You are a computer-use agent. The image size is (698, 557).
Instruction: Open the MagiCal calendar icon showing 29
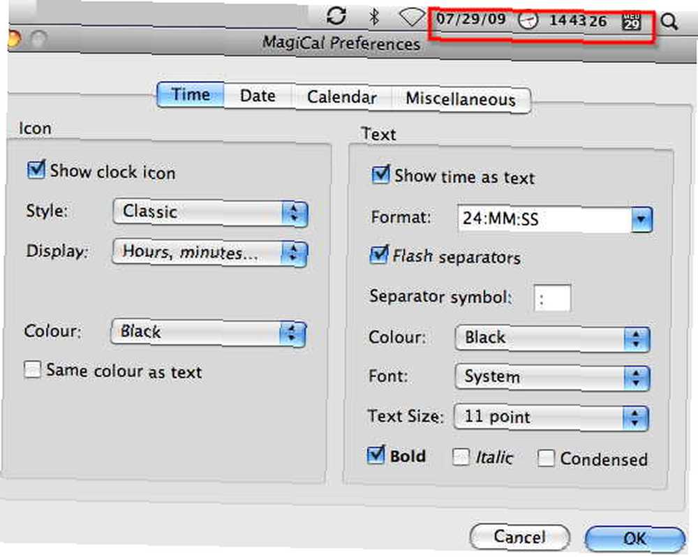tap(632, 22)
